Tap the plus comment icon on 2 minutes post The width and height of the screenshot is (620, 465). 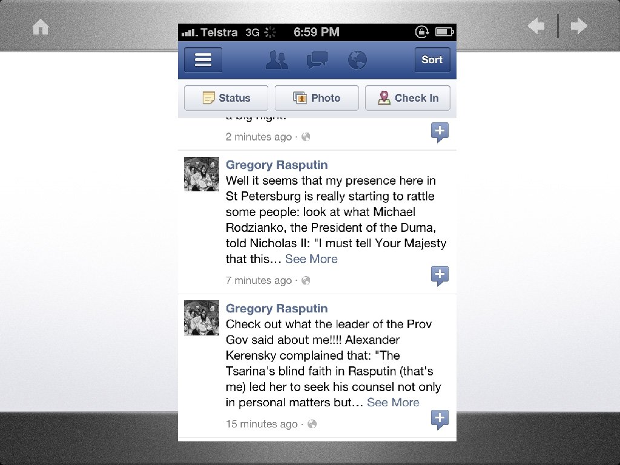pos(440,132)
